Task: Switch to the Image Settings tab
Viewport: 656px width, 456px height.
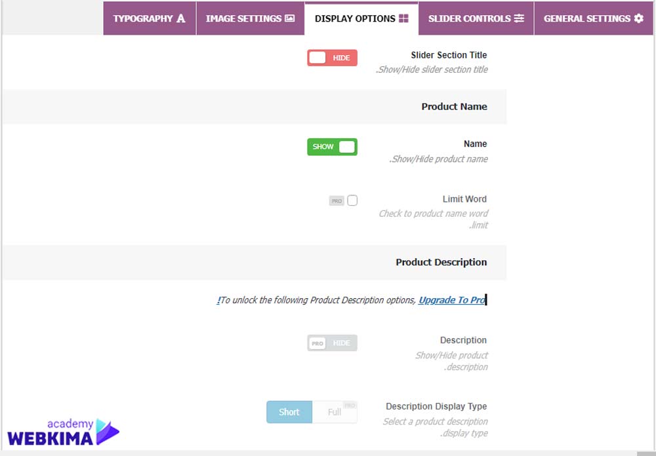Action: tap(250, 18)
